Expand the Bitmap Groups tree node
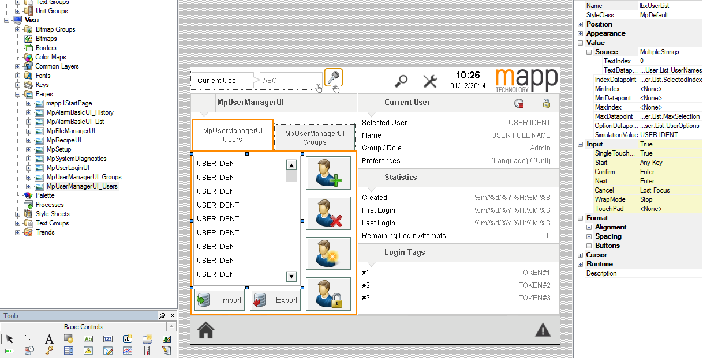 tap(18, 29)
